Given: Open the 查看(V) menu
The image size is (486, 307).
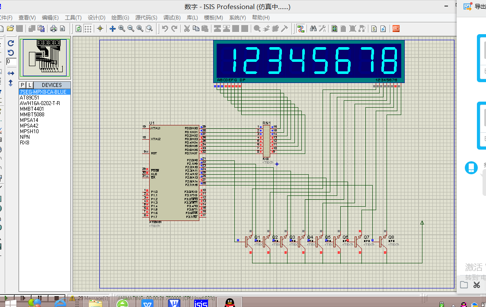Looking at the screenshot, I should click(27, 18).
